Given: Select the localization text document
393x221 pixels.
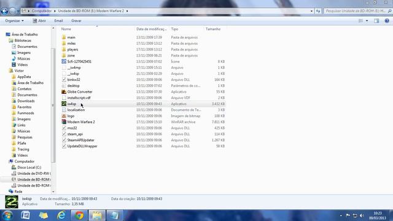Looking at the screenshot, I should [76, 110].
